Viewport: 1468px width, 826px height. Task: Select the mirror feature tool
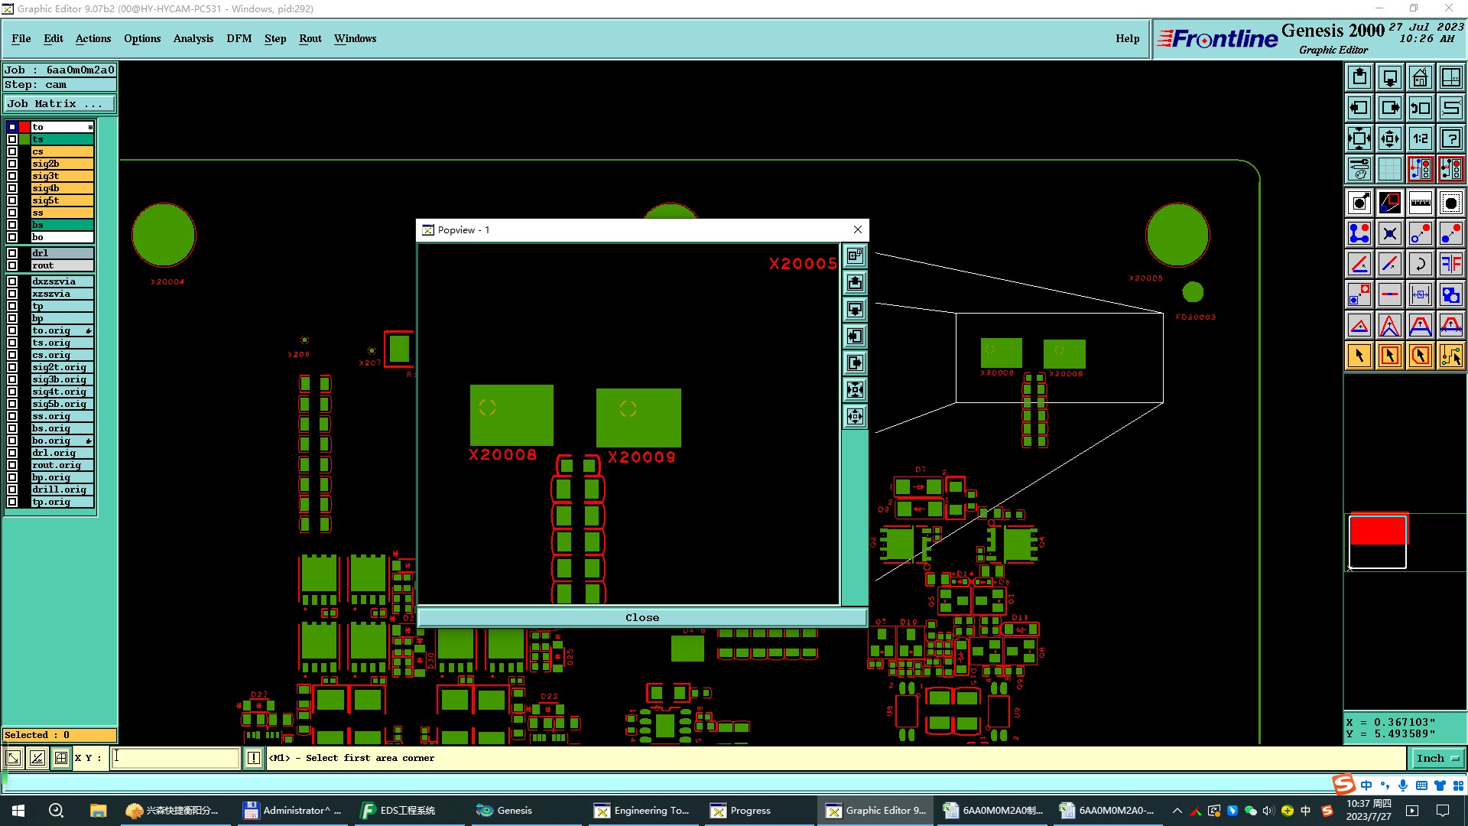tap(1450, 264)
